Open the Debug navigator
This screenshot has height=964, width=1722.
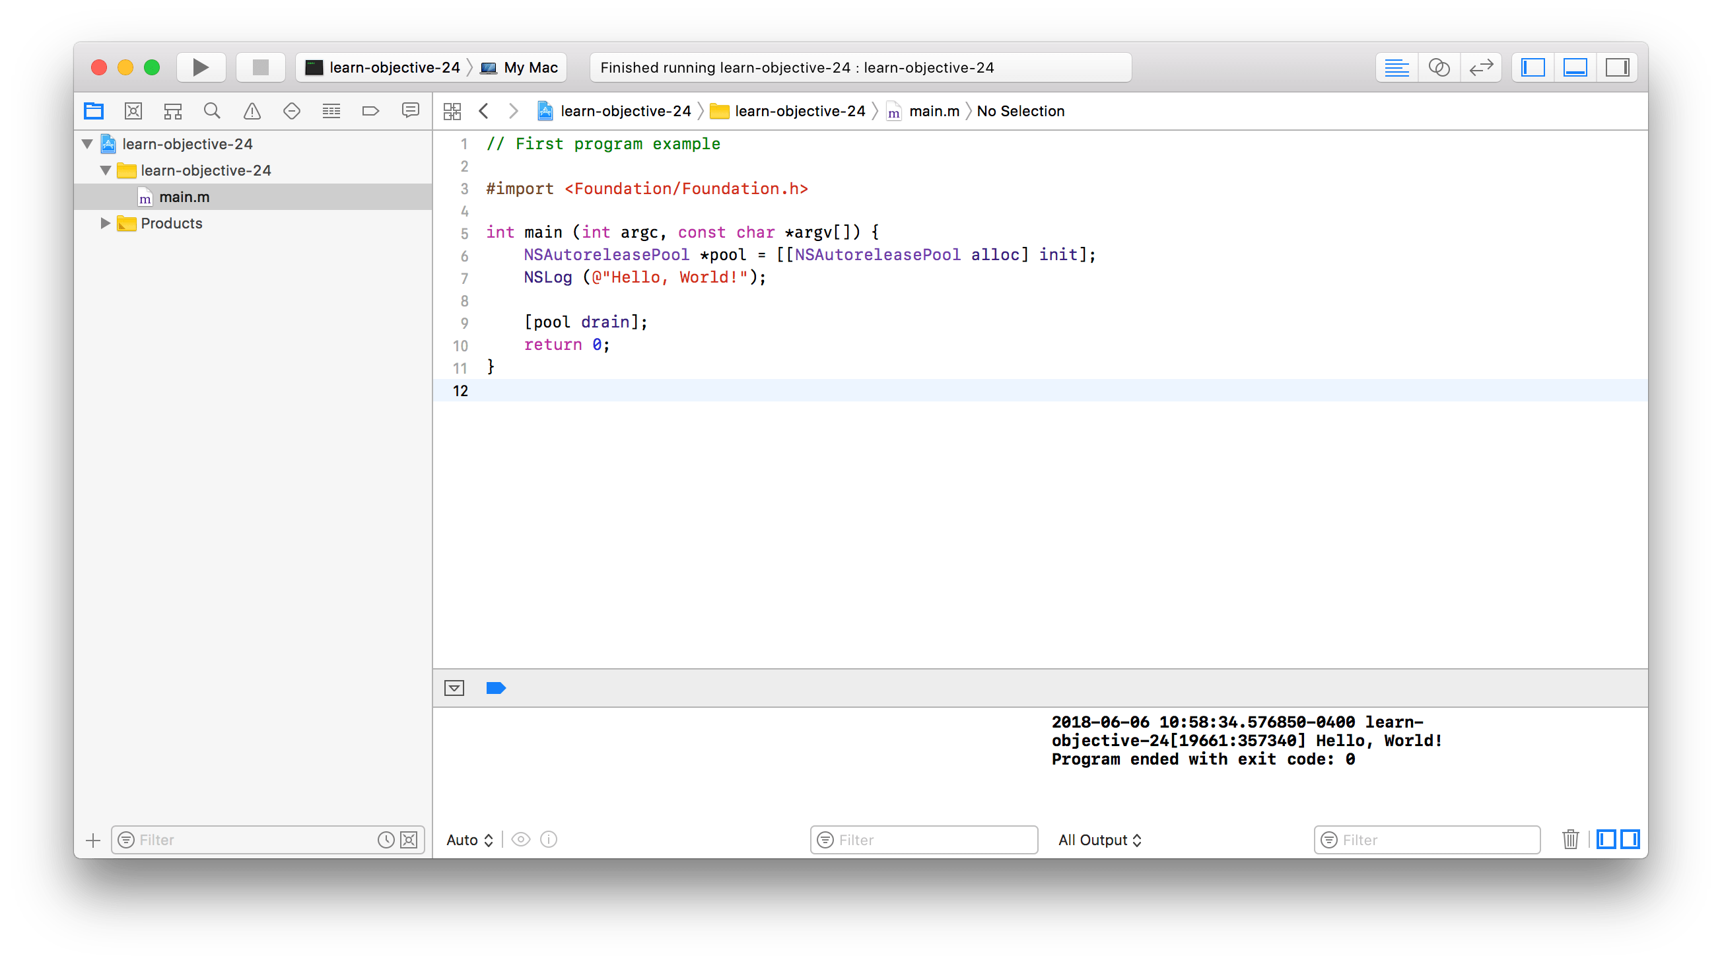331,110
